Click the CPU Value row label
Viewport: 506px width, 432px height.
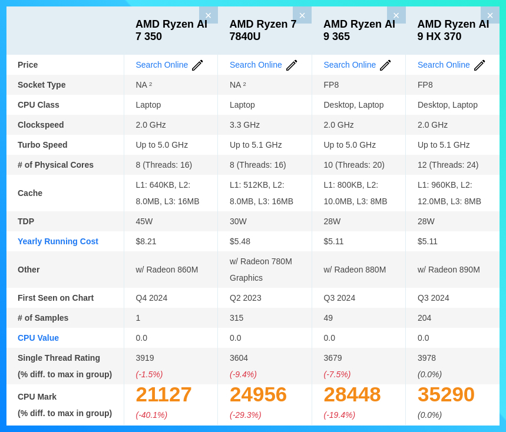(38, 338)
